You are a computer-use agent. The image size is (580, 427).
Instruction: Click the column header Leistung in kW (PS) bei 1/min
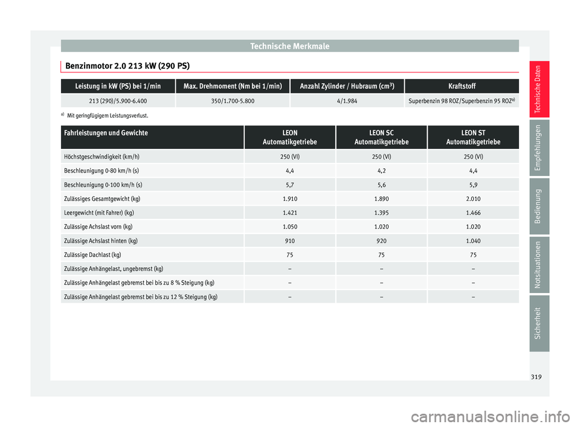[x=118, y=86]
